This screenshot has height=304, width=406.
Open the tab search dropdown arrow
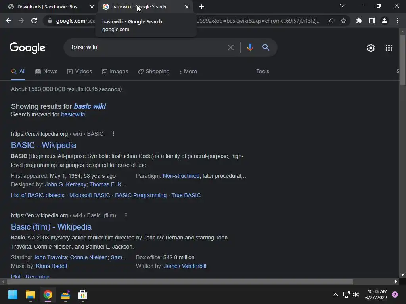coord(342,6)
